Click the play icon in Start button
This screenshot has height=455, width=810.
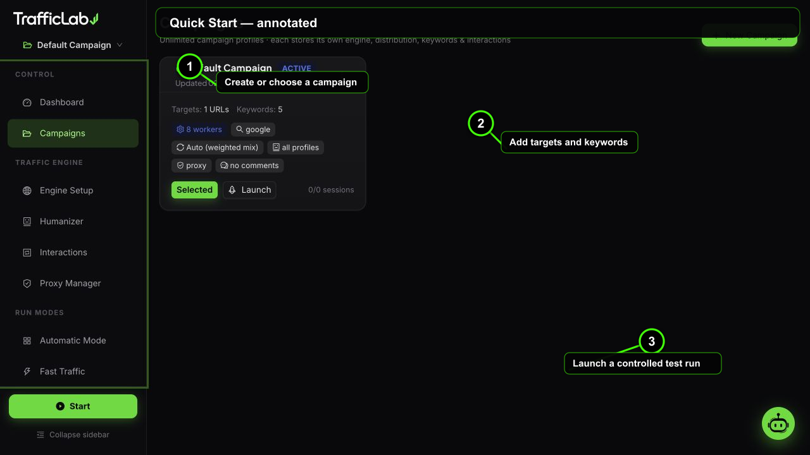60,406
